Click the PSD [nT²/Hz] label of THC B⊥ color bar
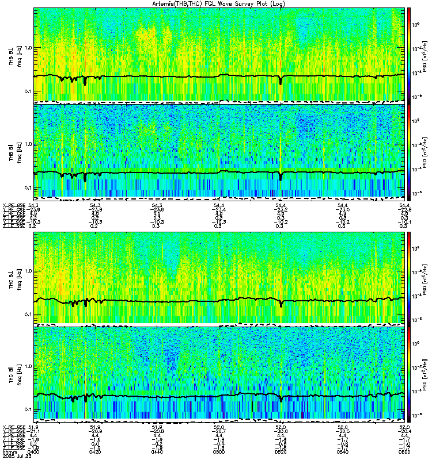This screenshot has height=460, width=432. pyautogui.click(x=425, y=279)
